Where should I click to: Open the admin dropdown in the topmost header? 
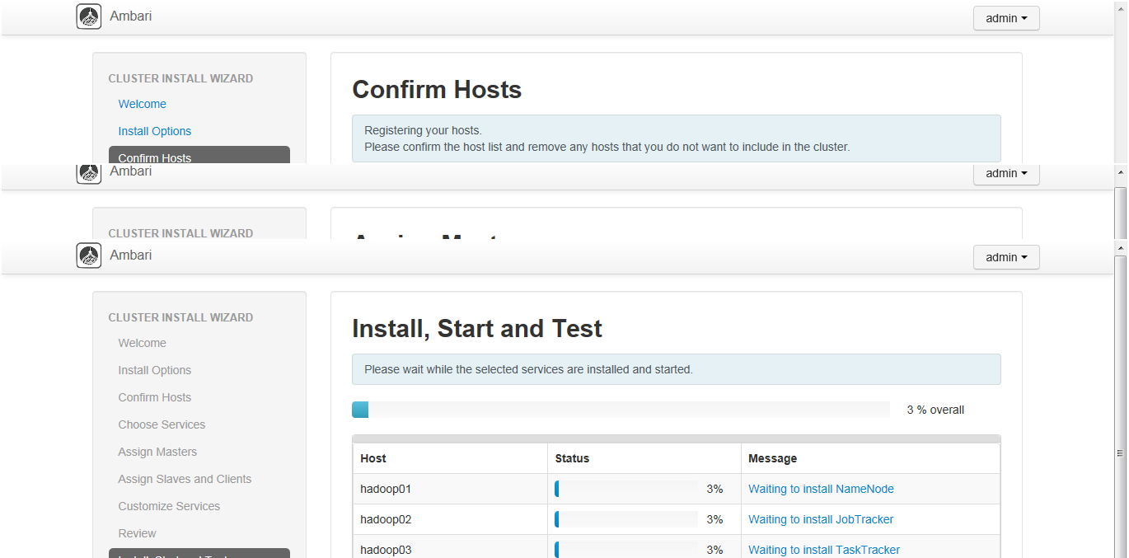point(1005,18)
